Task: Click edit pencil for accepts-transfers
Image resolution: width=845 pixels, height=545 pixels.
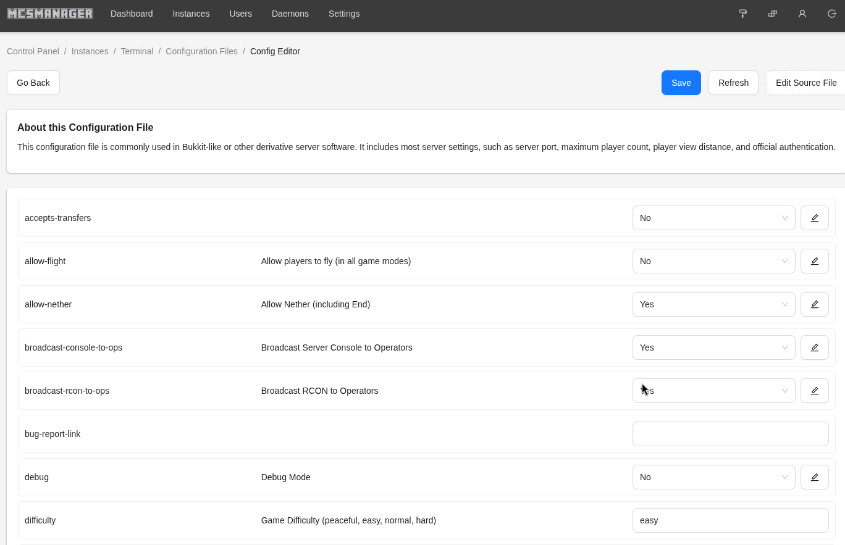Action: click(815, 218)
